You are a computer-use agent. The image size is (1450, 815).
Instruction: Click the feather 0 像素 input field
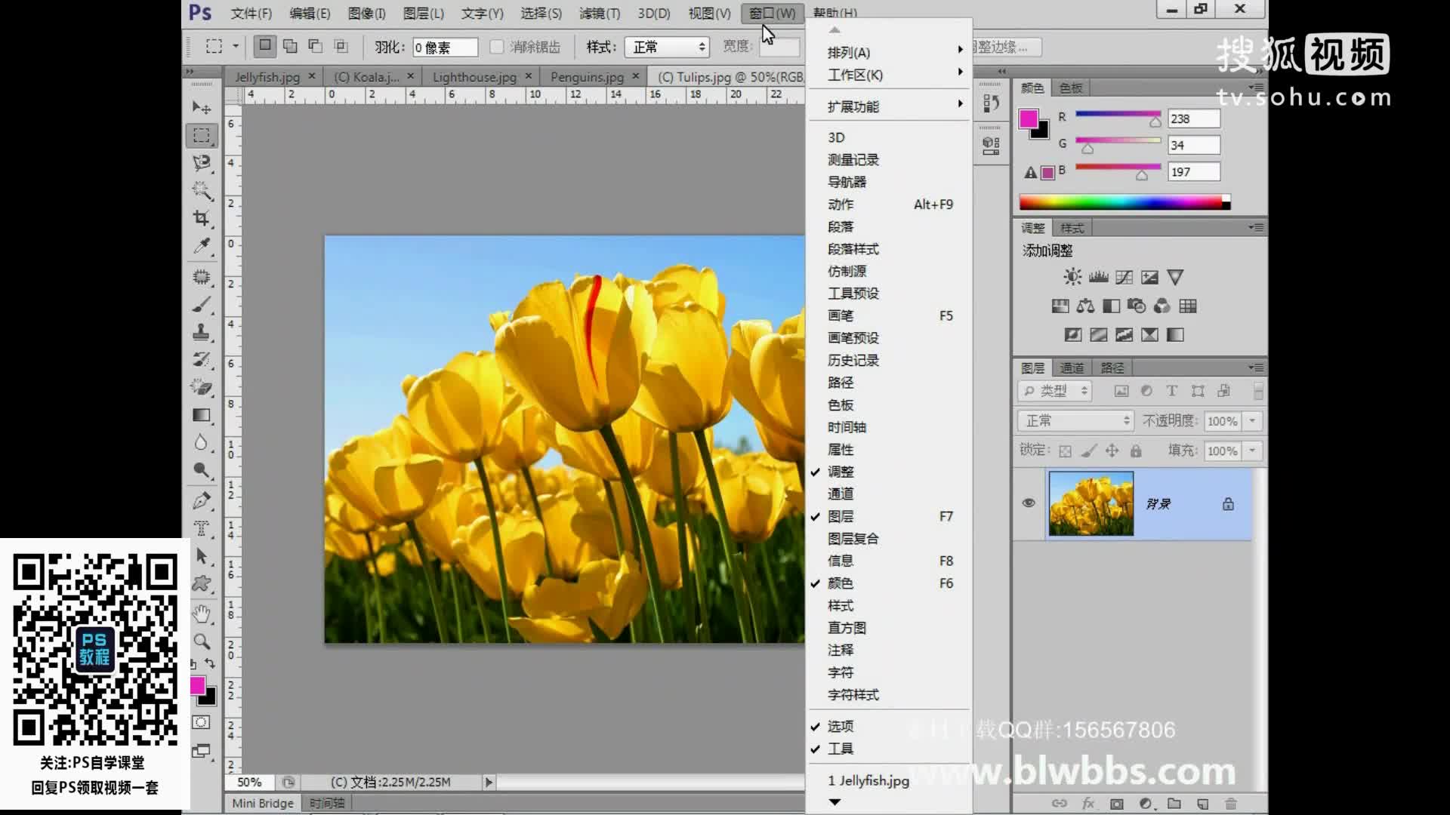[x=445, y=47]
